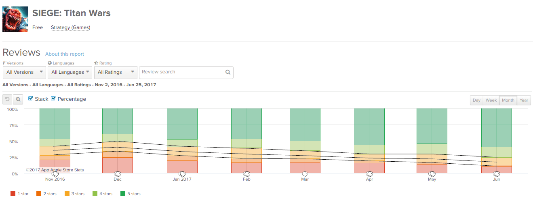Toggle the Percentage checkbox
This screenshot has width=533, height=202.
point(53,98)
